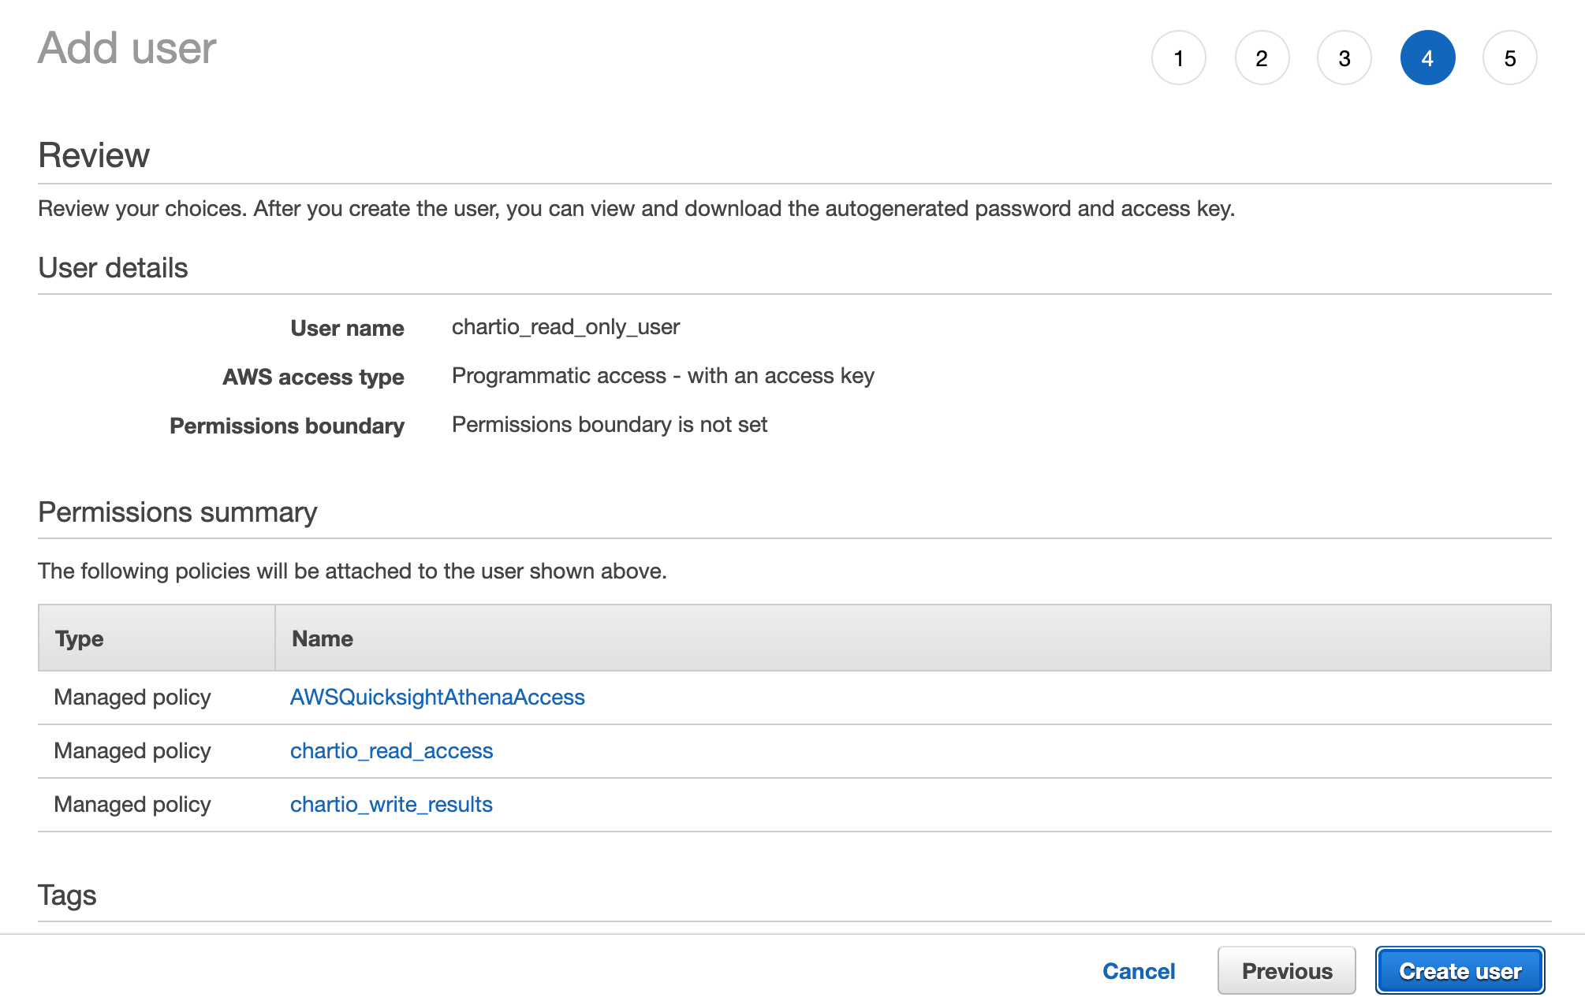Click the chartio_write_results policy link

point(390,805)
